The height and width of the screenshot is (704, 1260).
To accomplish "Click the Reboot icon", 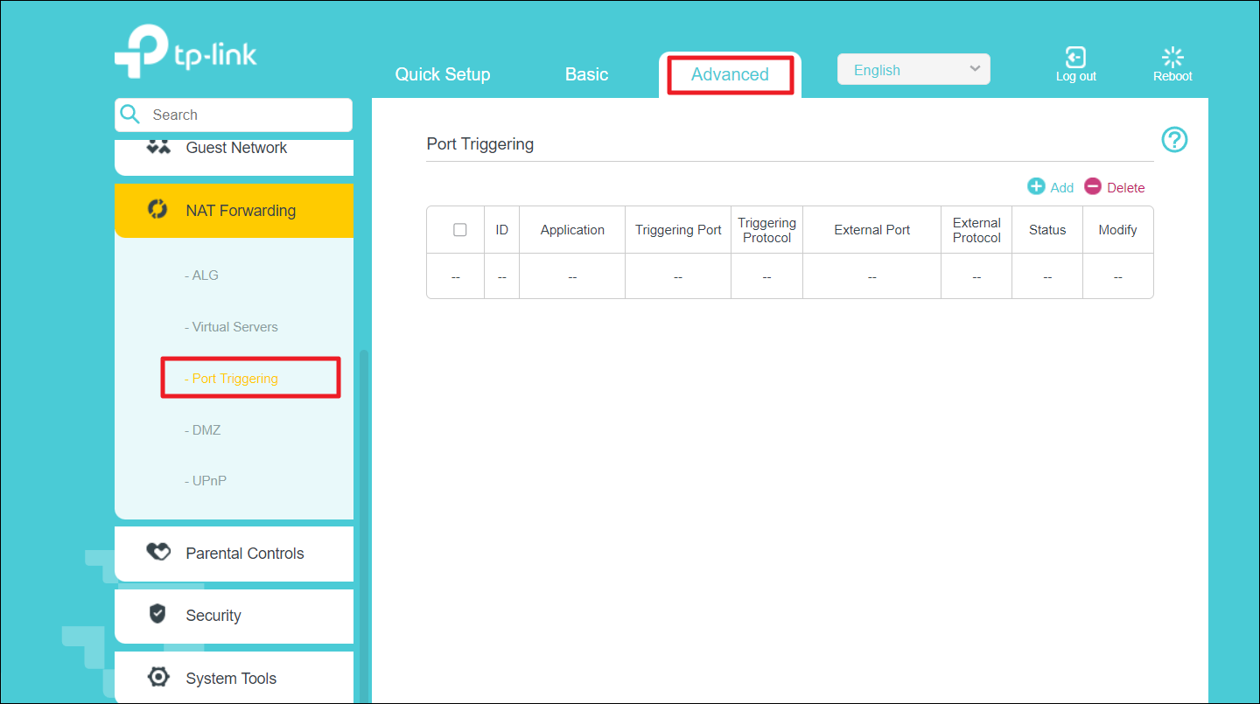I will click(1172, 58).
